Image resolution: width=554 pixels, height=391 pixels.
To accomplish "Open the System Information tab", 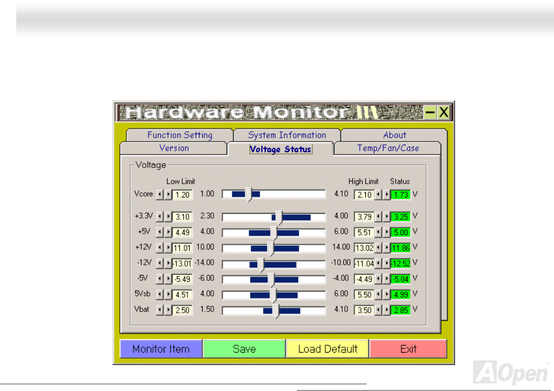I will tap(287, 135).
